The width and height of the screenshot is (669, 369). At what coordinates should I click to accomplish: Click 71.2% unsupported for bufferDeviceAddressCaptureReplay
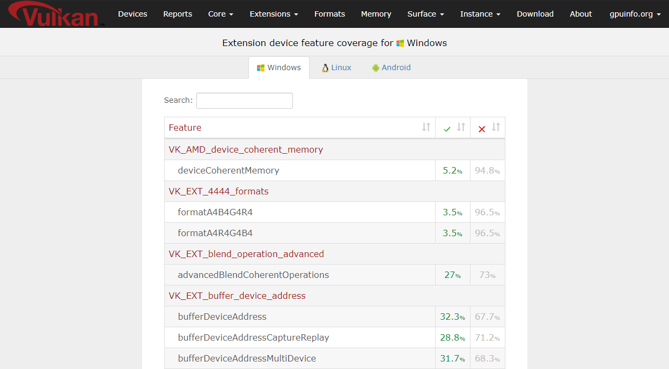point(488,337)
